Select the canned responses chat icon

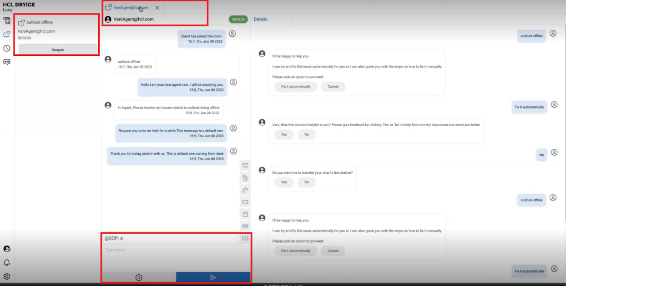coord(245,225)
